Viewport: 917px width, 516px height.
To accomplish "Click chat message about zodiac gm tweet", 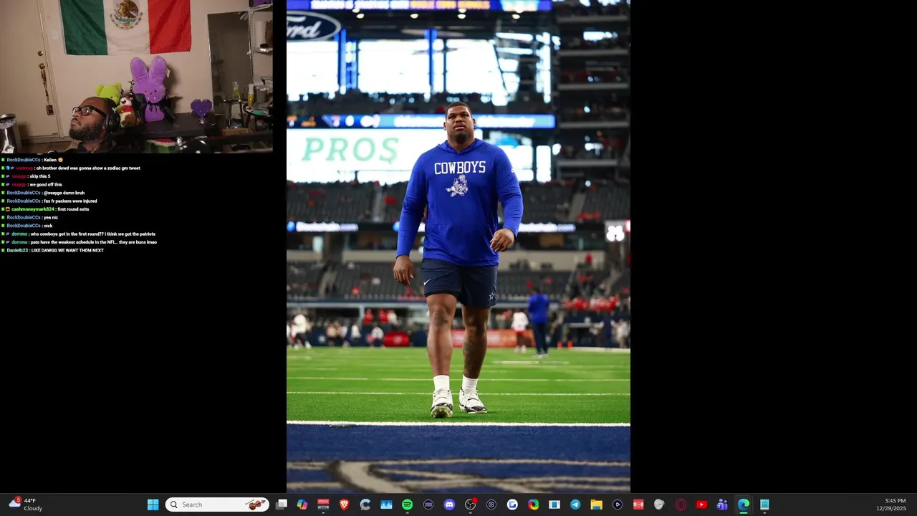I will tap(88, 168).
